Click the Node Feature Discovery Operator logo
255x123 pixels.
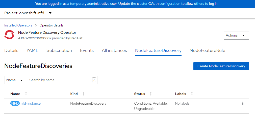pos(9,35)
